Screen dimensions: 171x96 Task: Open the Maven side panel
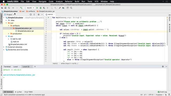(x=170, y=18)
